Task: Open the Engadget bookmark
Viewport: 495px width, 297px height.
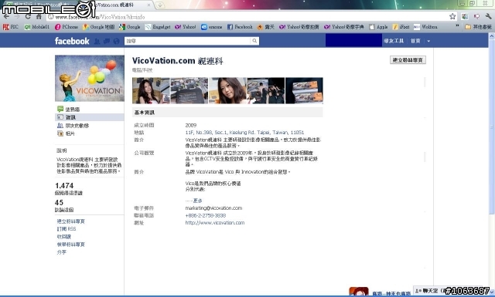Action: (158, 27)
